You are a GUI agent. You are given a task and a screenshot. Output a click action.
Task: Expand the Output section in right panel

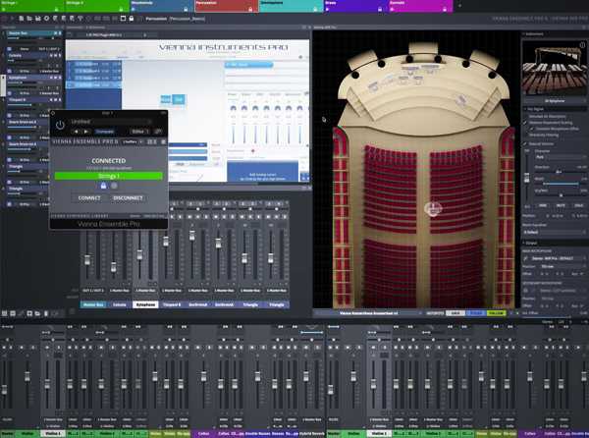pyautogui.click(x=555, y=243)
